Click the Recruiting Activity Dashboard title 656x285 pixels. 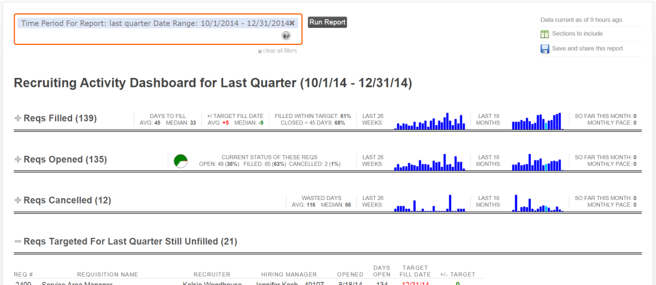coord(213,83)
